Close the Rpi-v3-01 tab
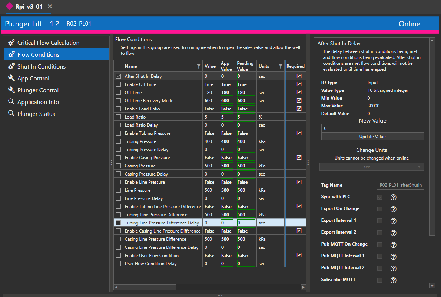This screenshot has width=441, height=297. (50, 7)
